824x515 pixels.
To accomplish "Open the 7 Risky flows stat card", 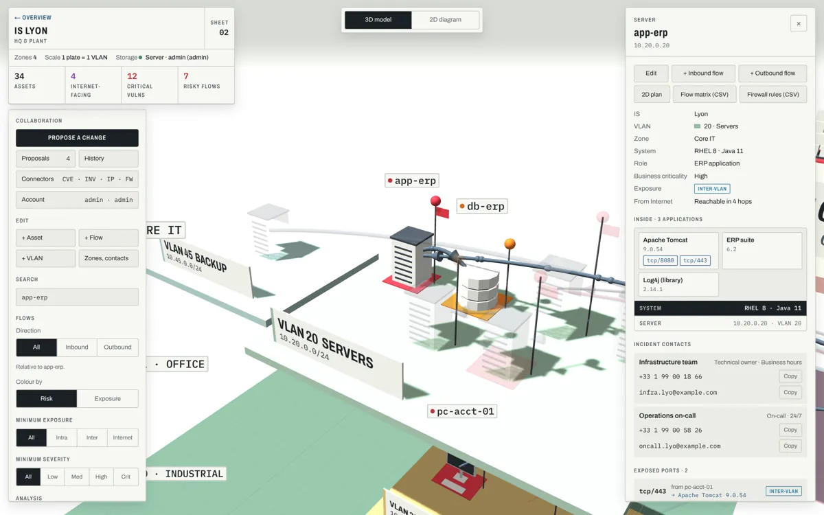I will point(206,85).
